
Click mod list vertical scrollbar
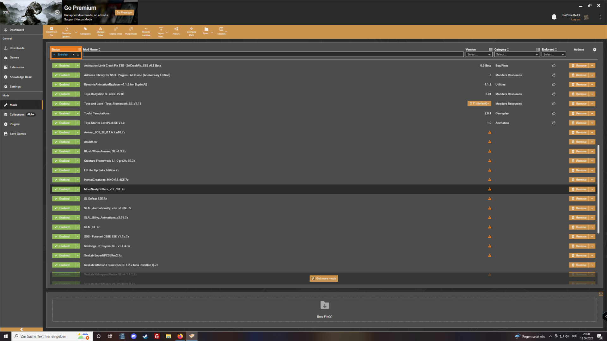pyautogui.click(x=598, y=189)
